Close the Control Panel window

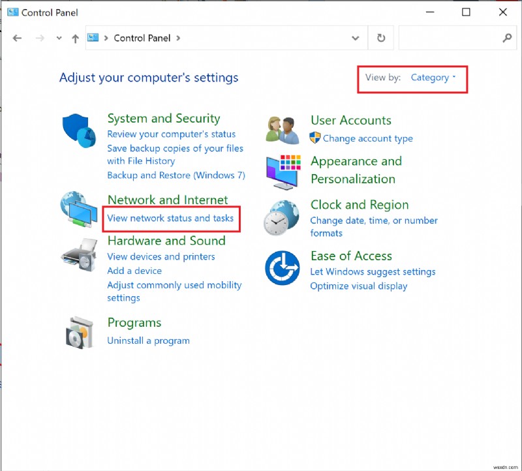(x=502, y=12)
